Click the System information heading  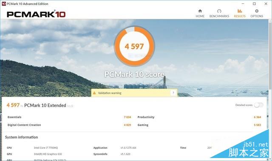(22, 137)
